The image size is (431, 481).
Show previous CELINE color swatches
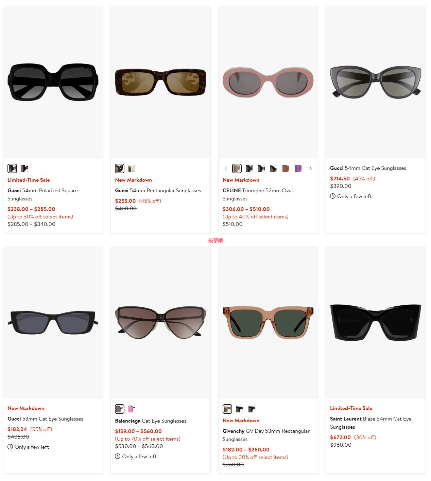click(226, 168)
